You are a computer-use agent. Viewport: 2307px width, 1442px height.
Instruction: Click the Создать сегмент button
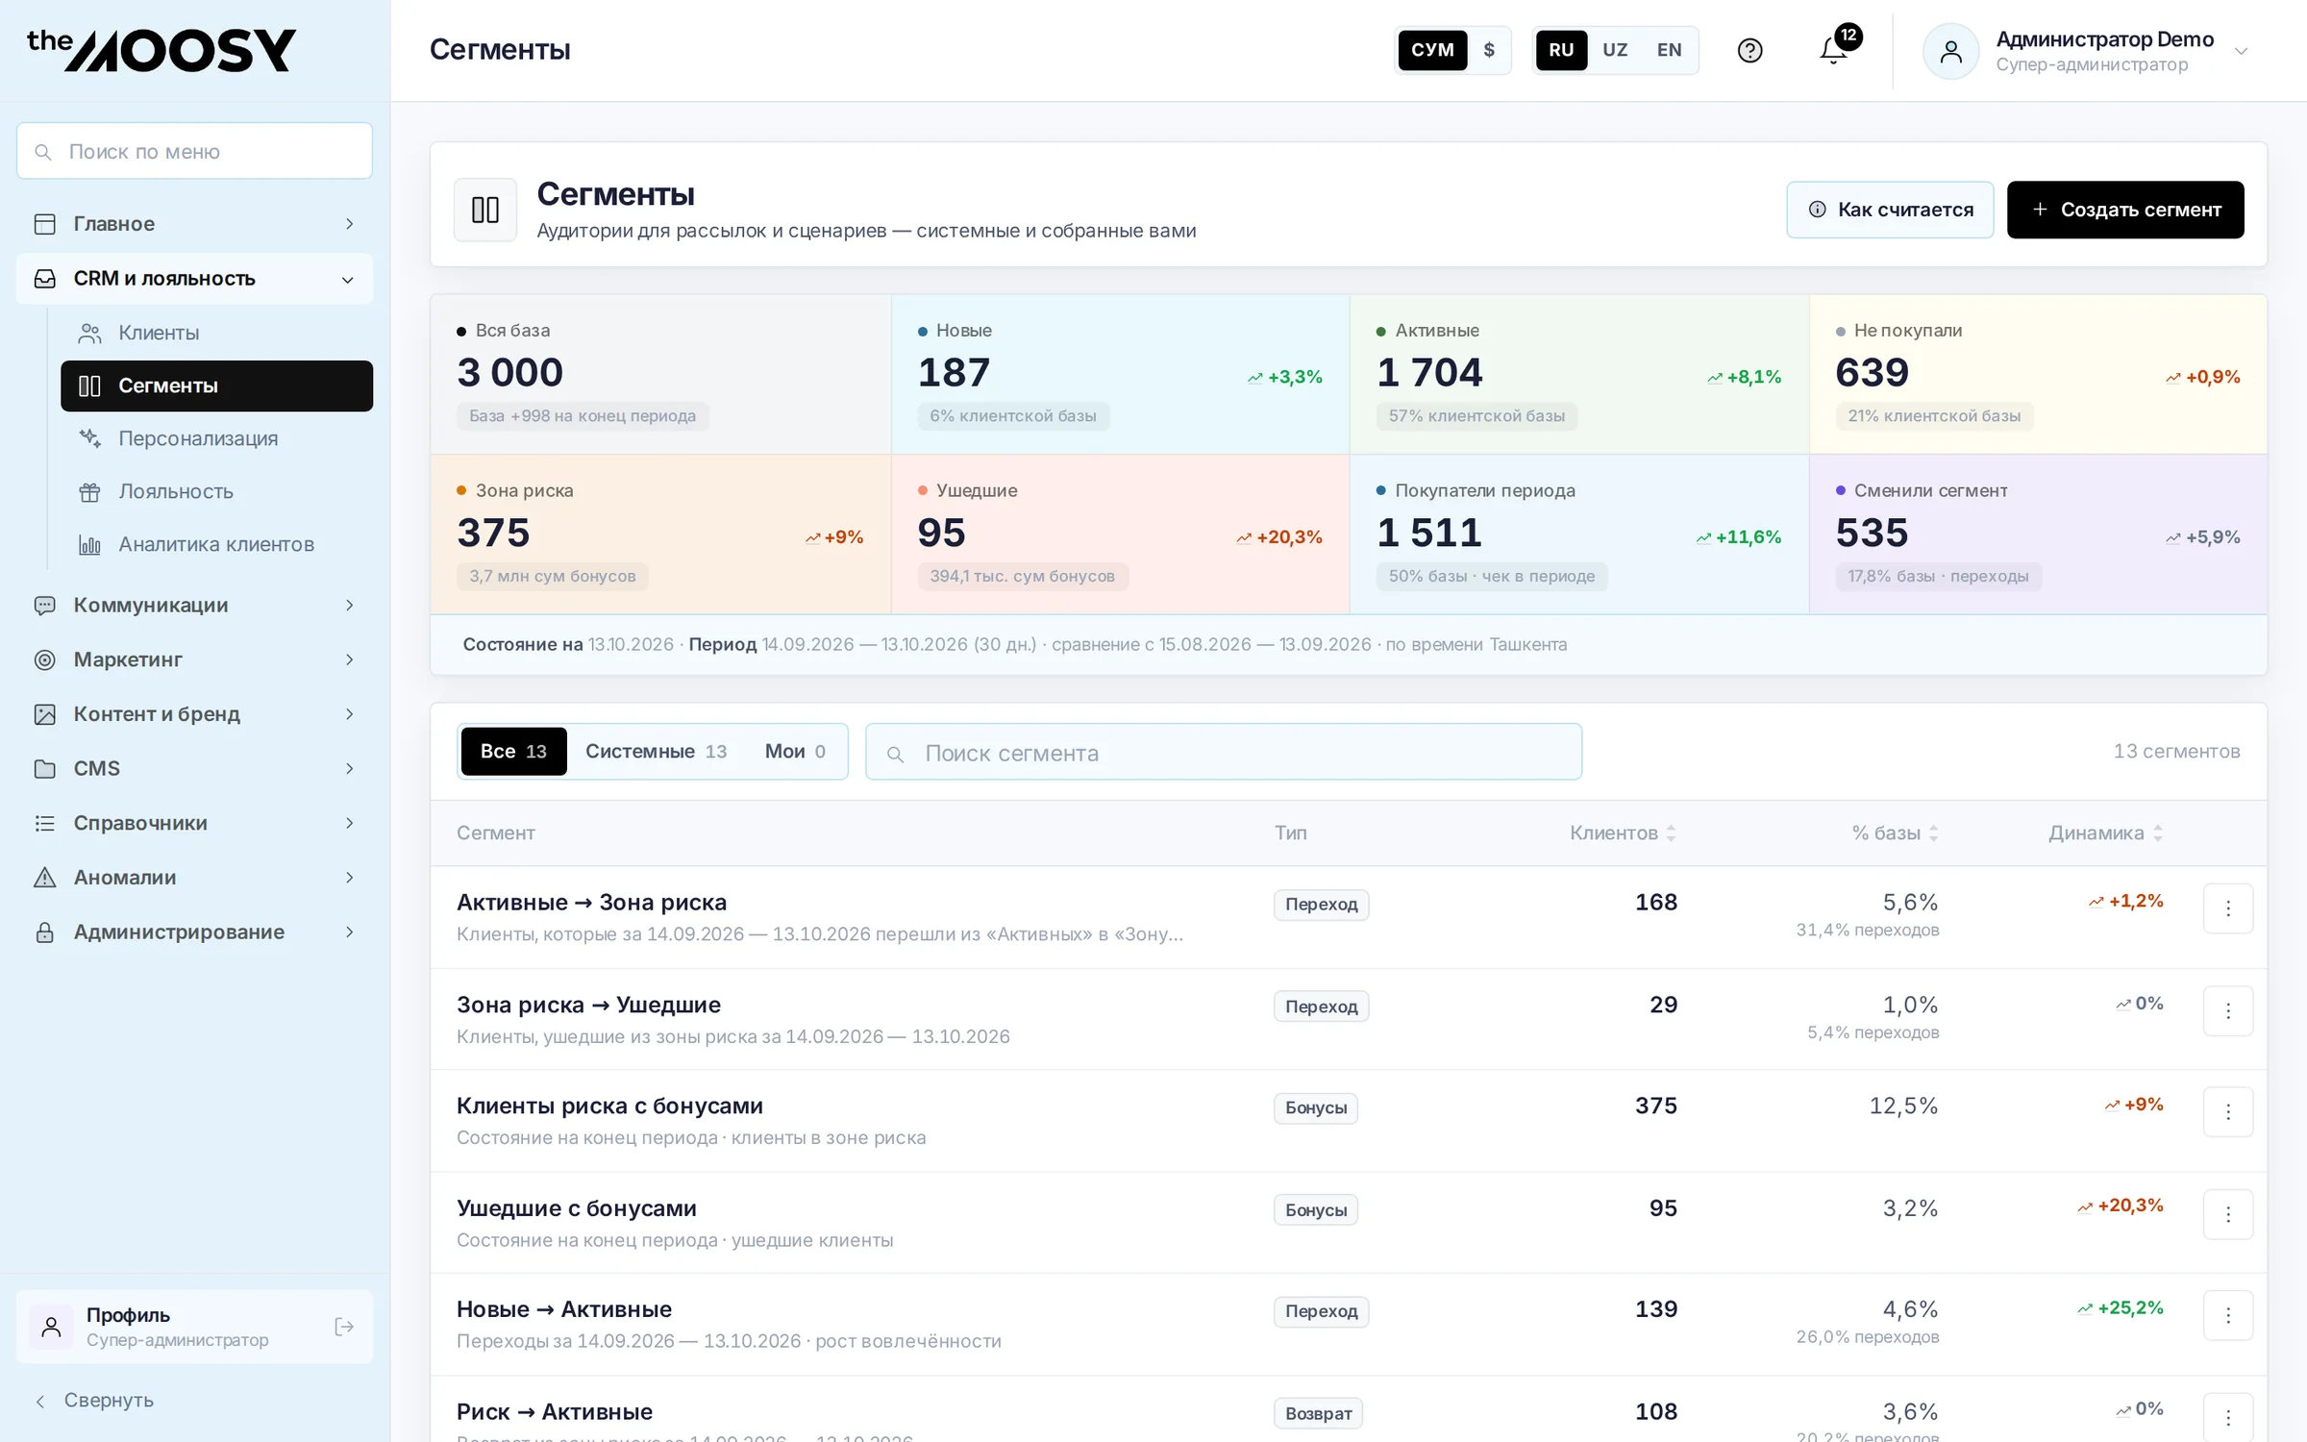[x=2125, y=210]
